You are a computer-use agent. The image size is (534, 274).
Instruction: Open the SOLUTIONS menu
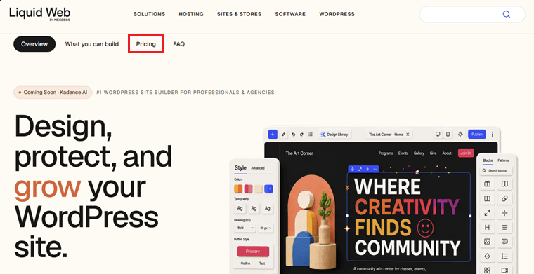click(149, 14)
